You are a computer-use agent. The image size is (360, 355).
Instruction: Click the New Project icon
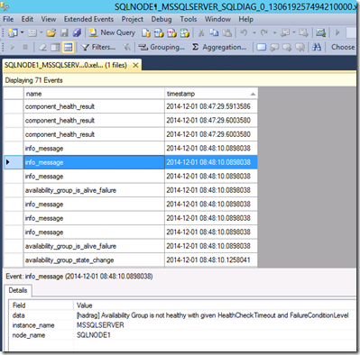click(13, 32)
